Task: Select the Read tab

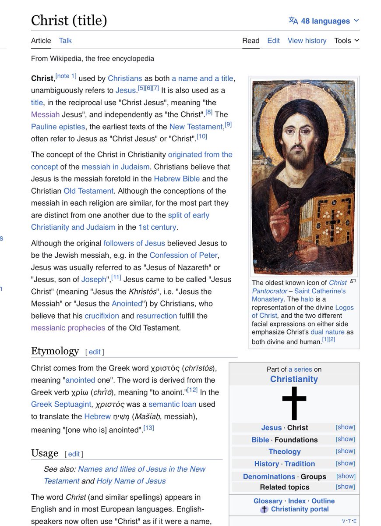Action: click(x=251, y=40)
